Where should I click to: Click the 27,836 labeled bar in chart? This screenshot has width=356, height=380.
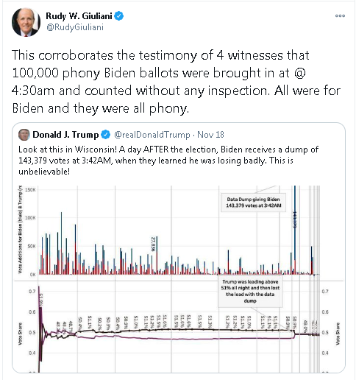click(x=157, y=256)
